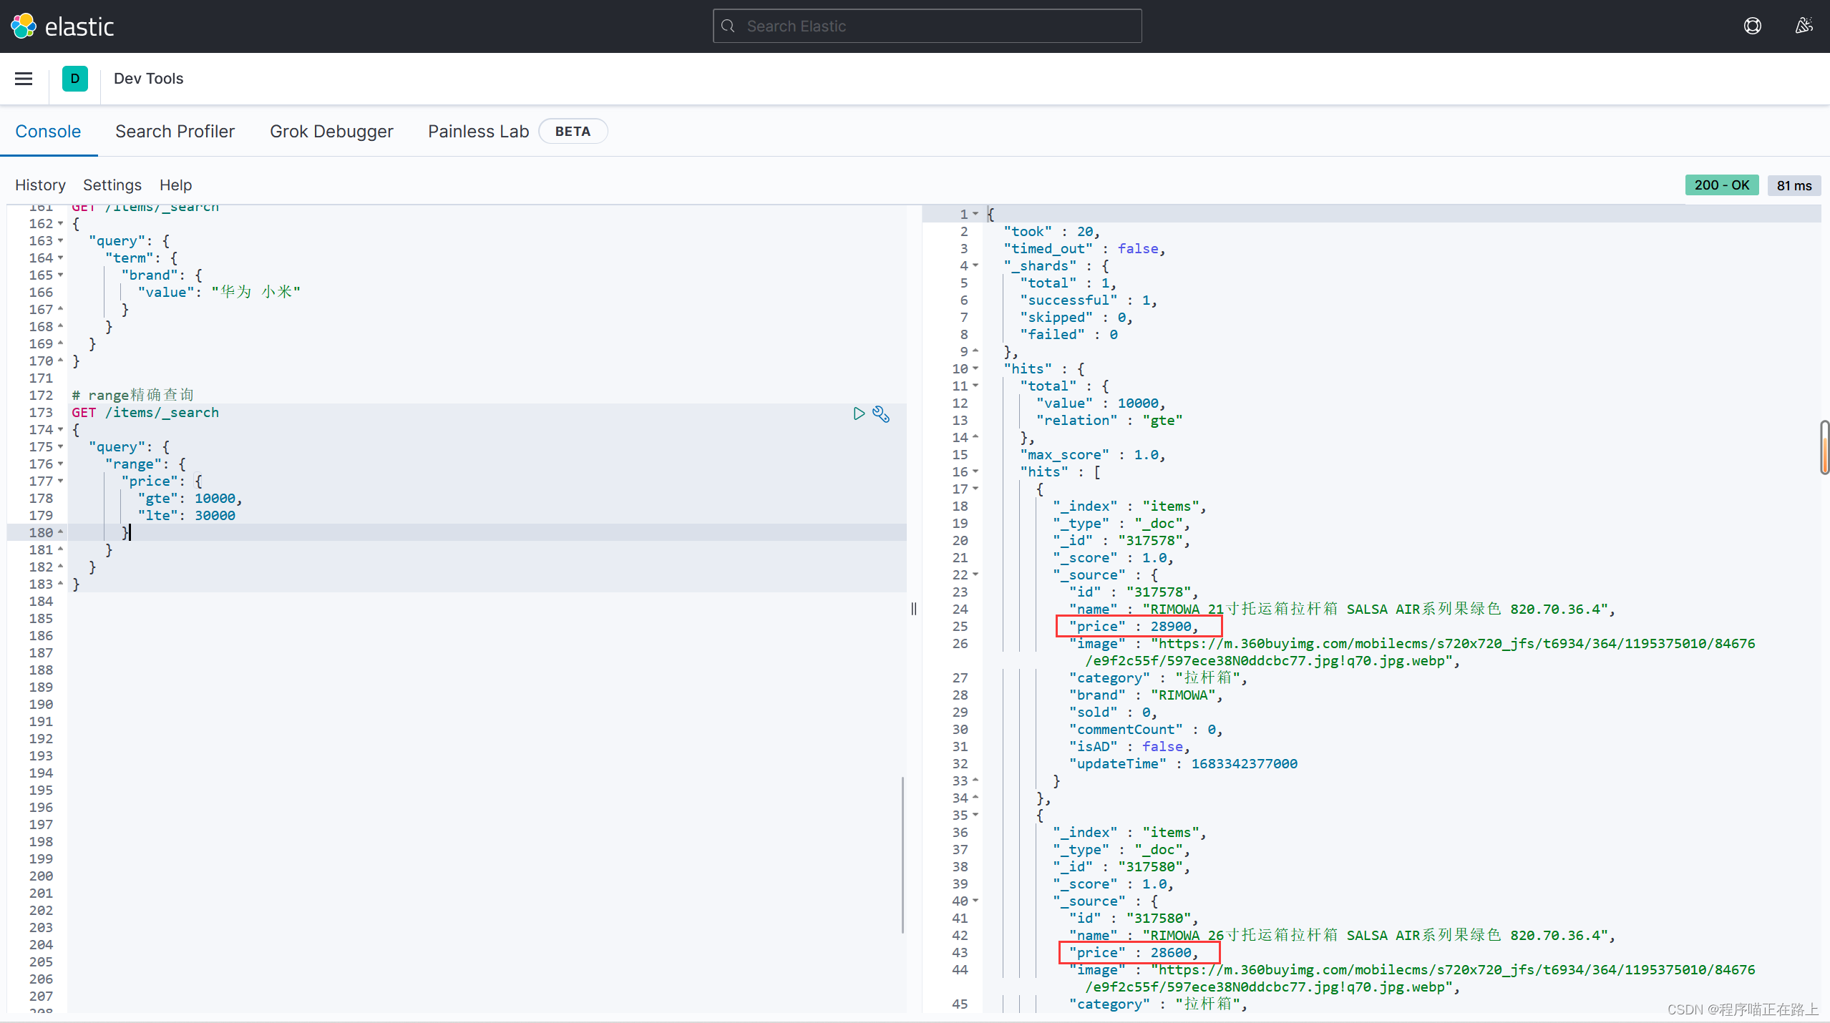Screen dimensions: 1830x1023
Task: Fold the _shards block in response
Action: coord(975,266)
